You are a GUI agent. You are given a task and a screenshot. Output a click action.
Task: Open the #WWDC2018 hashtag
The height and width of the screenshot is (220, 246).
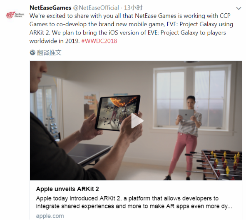tap(99, 41)
